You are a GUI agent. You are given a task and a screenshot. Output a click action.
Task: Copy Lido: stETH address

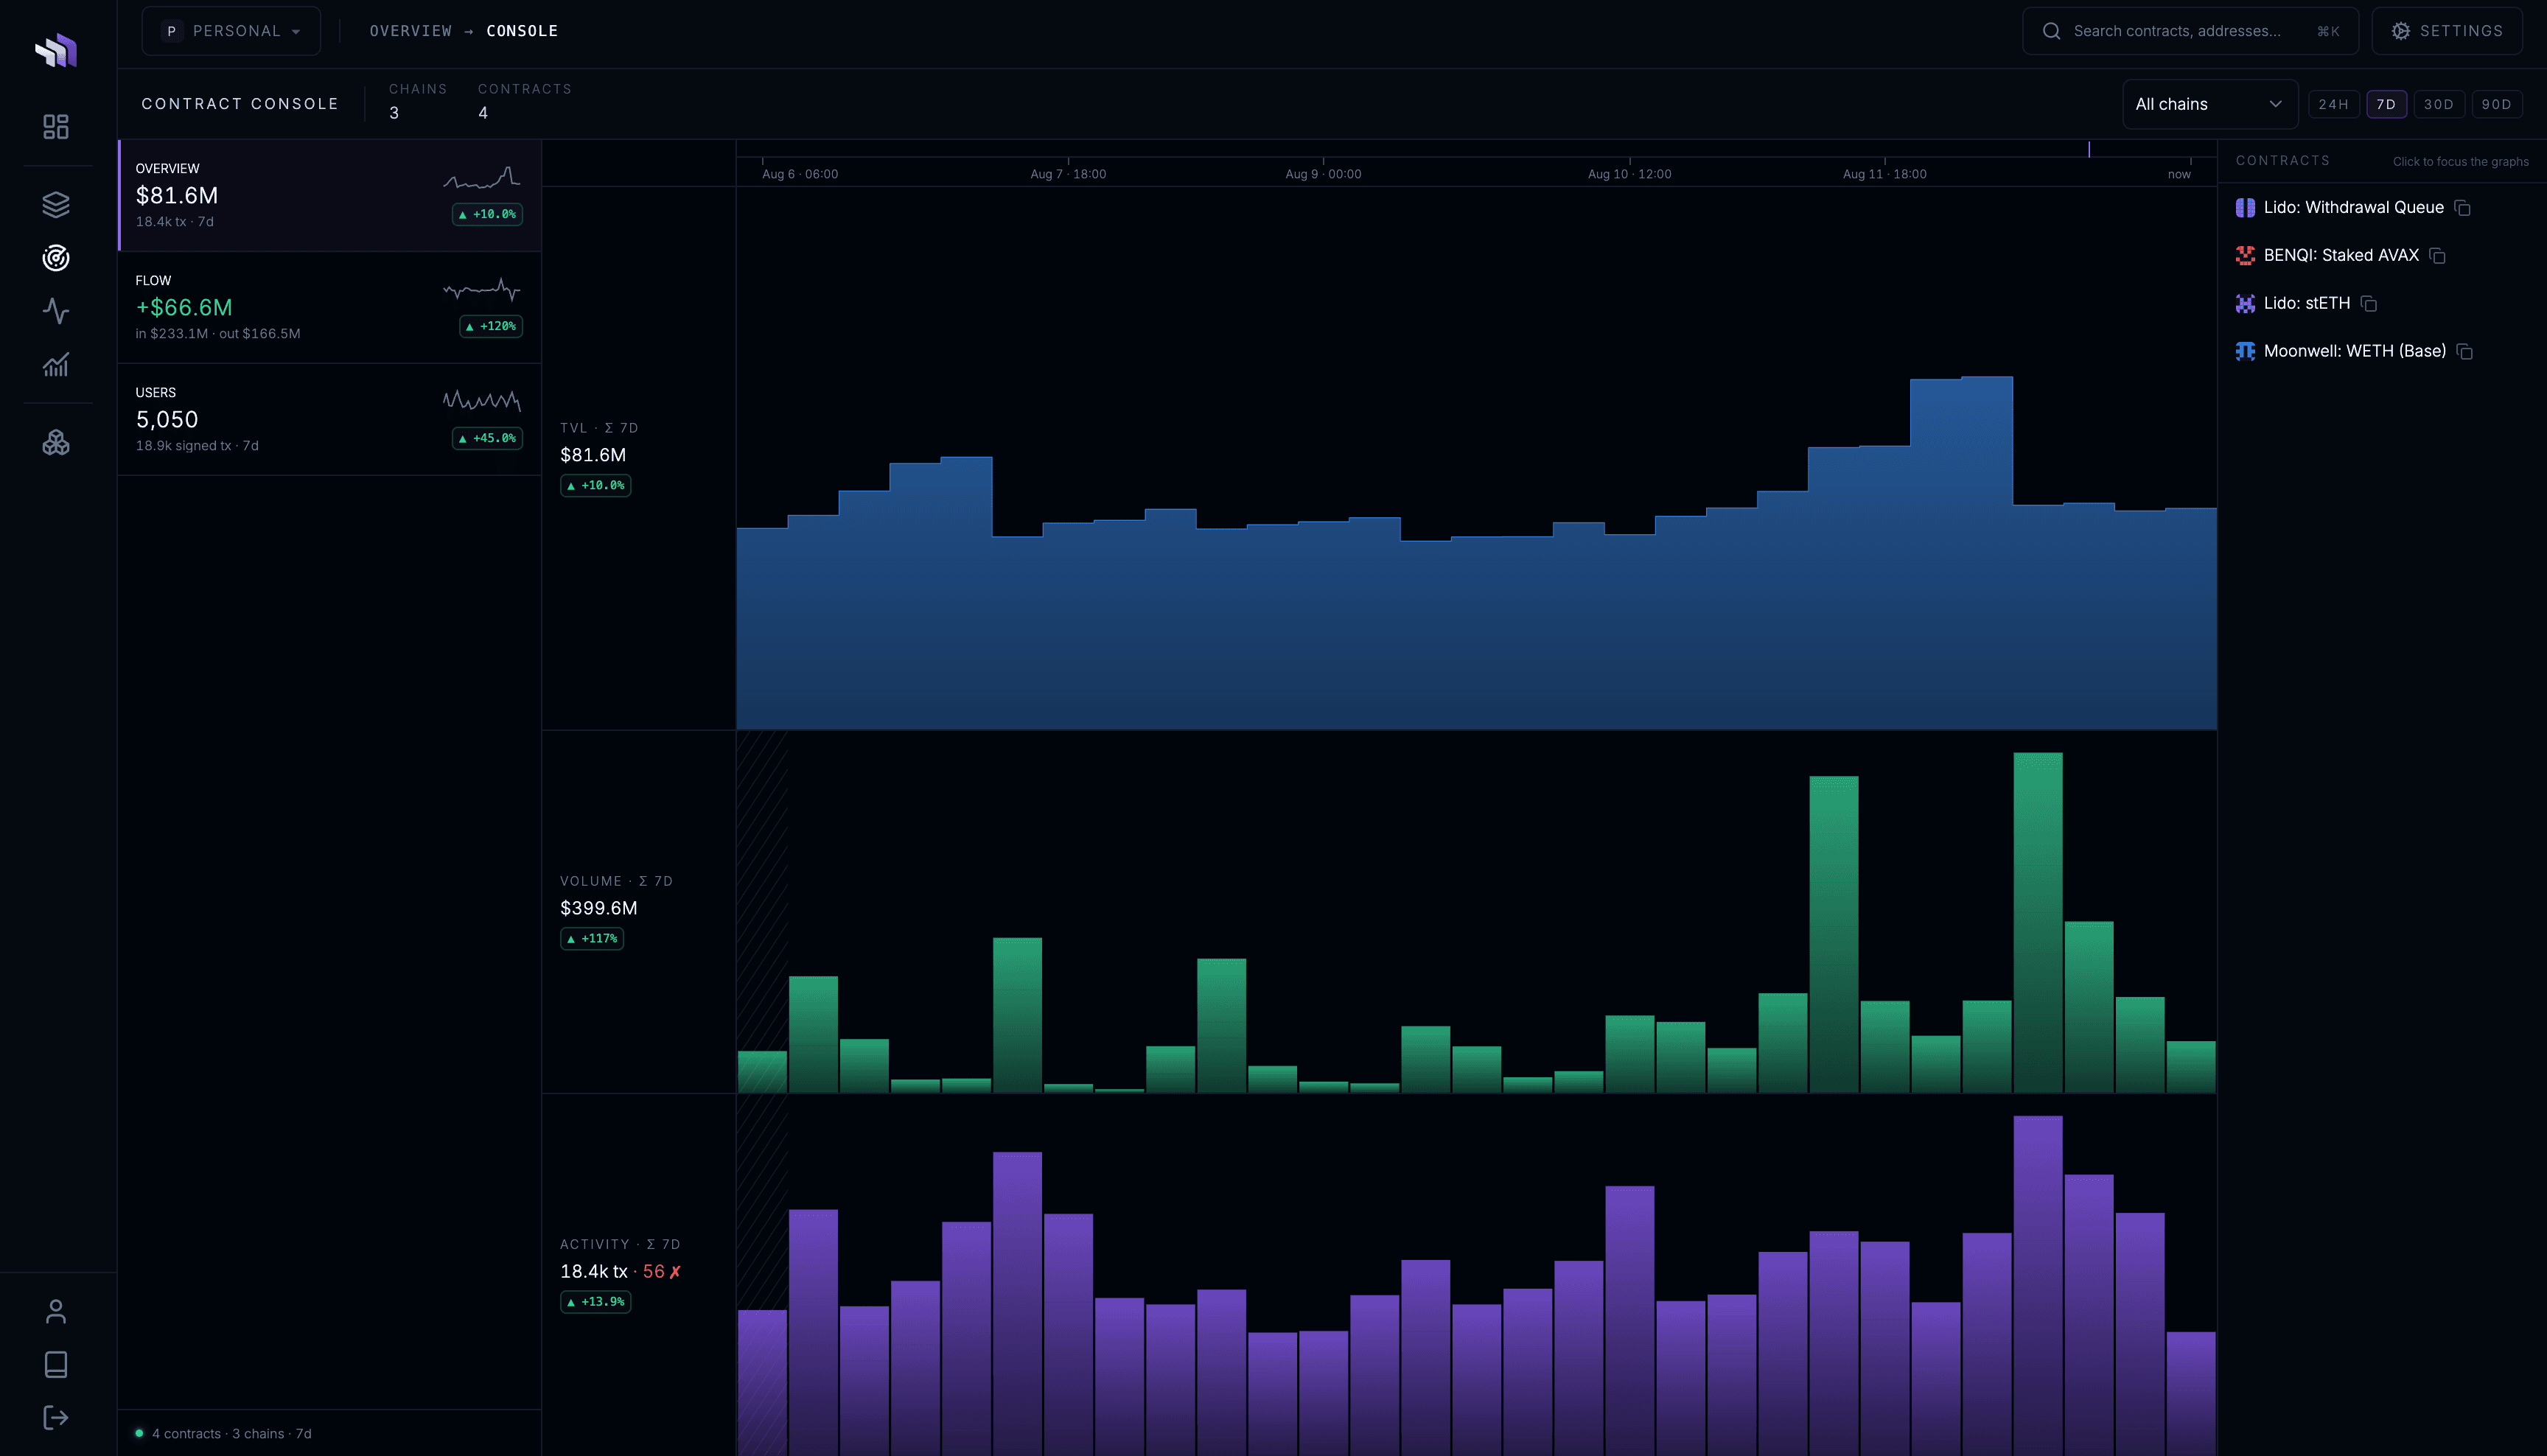click(x=2369, y=304)
